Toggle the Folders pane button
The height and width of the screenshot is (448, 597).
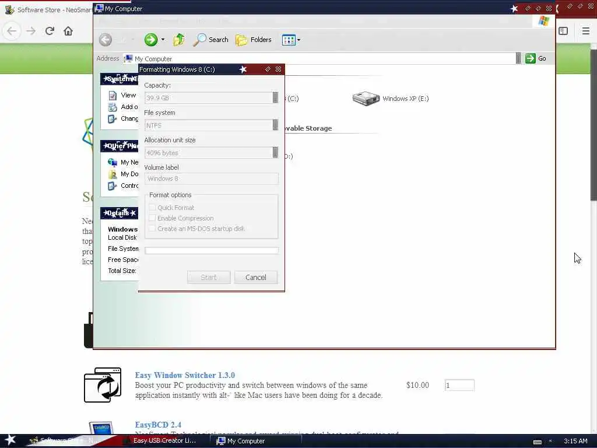tap(254, 40)
